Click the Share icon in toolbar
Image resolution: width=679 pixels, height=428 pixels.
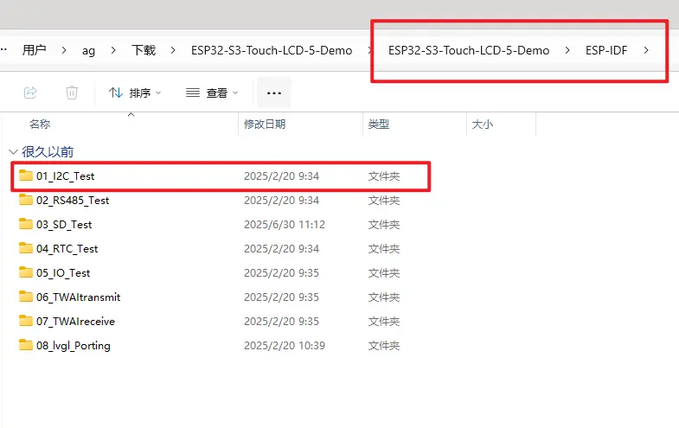[30, 93]
